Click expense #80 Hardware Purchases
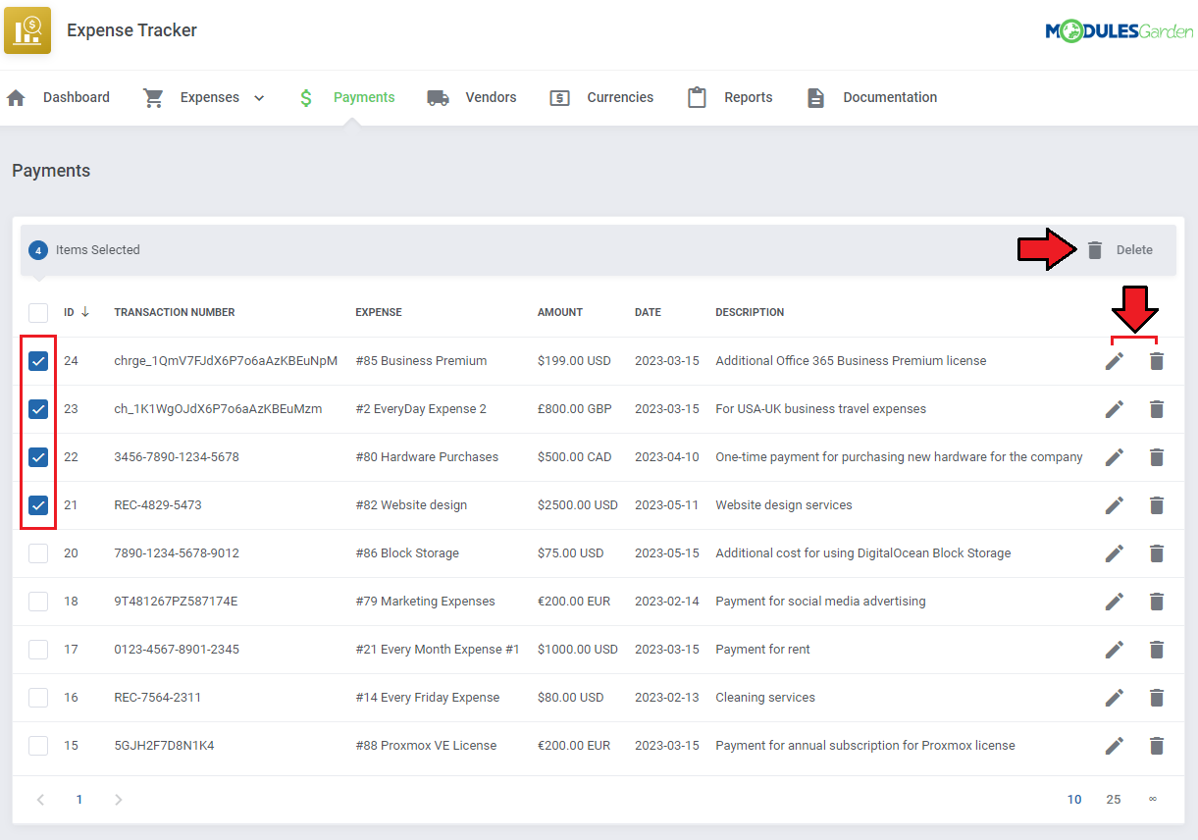Viewport: 1198px width, 840px height. coord(427,457)
